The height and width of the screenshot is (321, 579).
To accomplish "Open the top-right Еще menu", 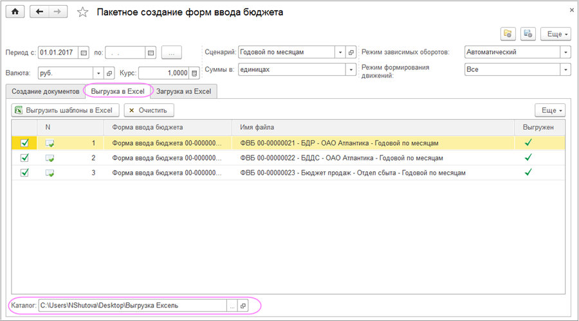I will (x=555, y=34).
